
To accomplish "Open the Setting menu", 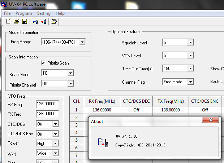I will 44,13.
